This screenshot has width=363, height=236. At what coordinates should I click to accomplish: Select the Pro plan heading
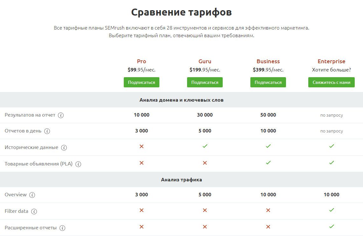[x=142, y=61]
